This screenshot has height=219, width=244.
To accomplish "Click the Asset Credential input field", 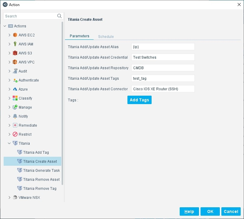I will (x=163, y=57).
